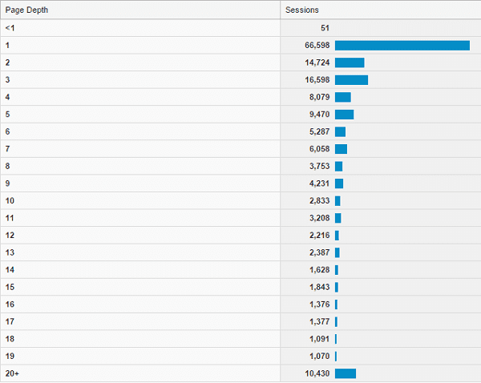Image resolution: width=481 pixels, height=383 pixels.
Task: Select page depth row label 11
Action: coord(10,218)
